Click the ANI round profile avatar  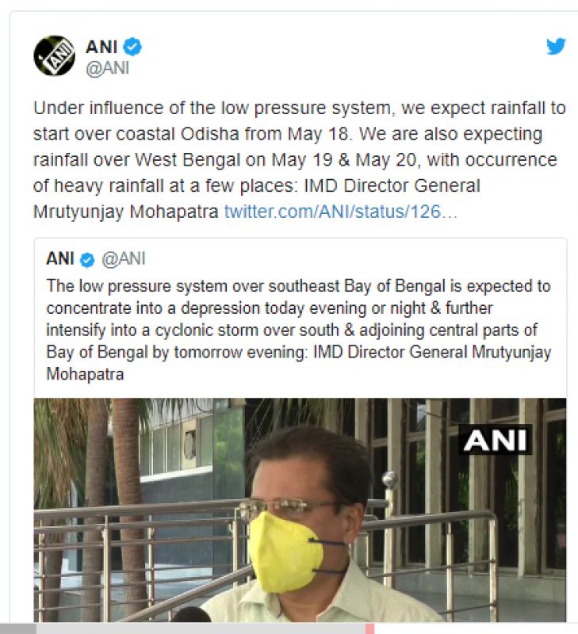(x=54, y=55)
